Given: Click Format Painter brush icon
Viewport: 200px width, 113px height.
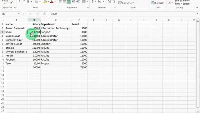Looking at the screenshot, I should point(11,3).
